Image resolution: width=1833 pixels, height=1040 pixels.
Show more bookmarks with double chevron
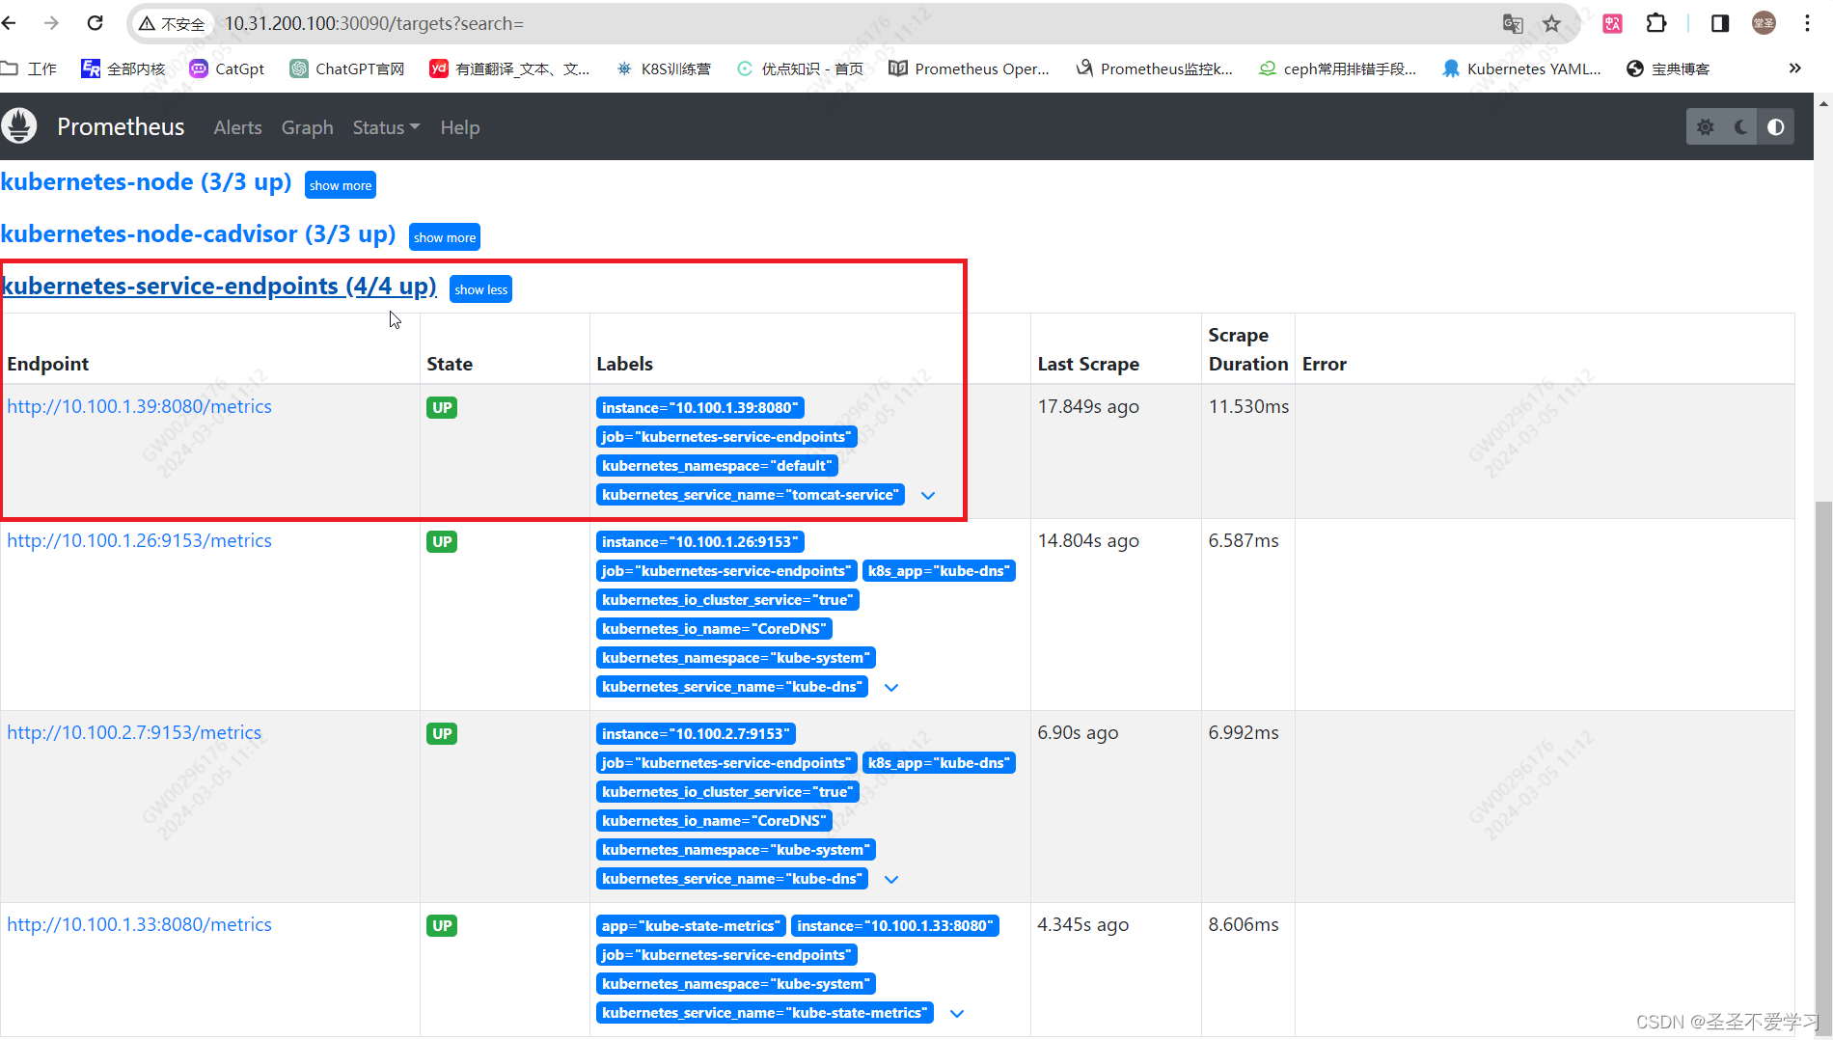point(1794,68)
